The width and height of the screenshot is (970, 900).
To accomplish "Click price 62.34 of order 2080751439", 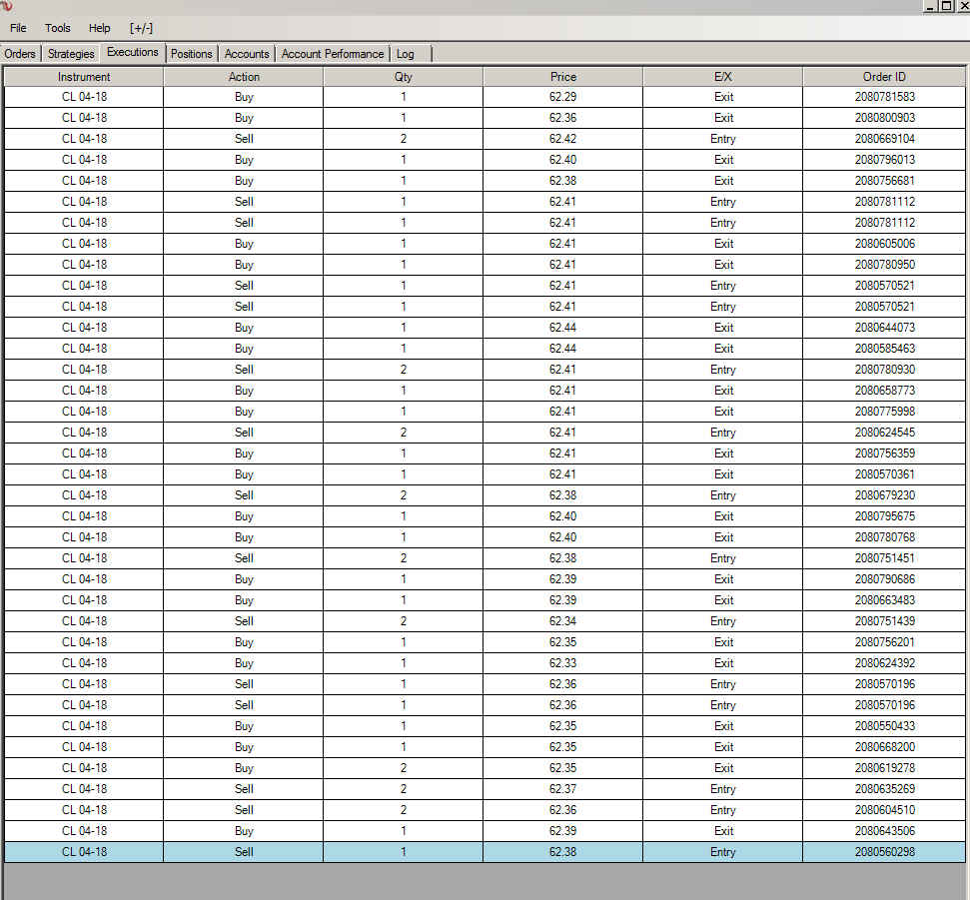I will pos(563,621).
